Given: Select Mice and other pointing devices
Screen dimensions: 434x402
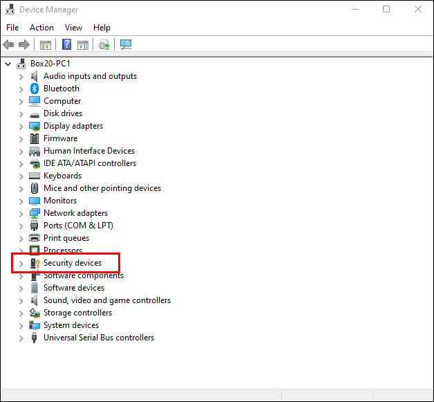Looking at the screenshot, I should point(102,188).
